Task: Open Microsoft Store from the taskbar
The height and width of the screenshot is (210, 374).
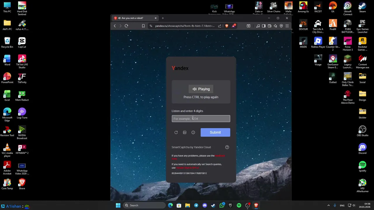Action: tap(179, 205)
